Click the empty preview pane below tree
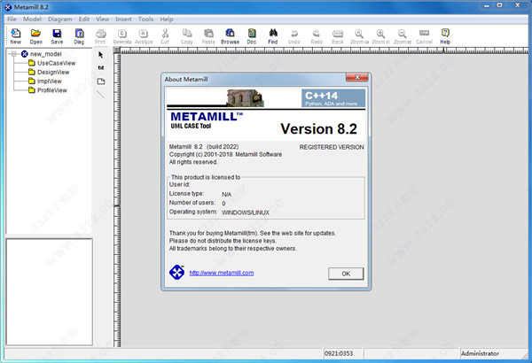 point(49,292)
